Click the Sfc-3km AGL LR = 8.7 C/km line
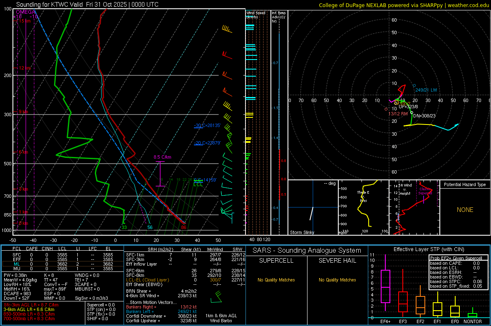 click(x=31, y=305)
